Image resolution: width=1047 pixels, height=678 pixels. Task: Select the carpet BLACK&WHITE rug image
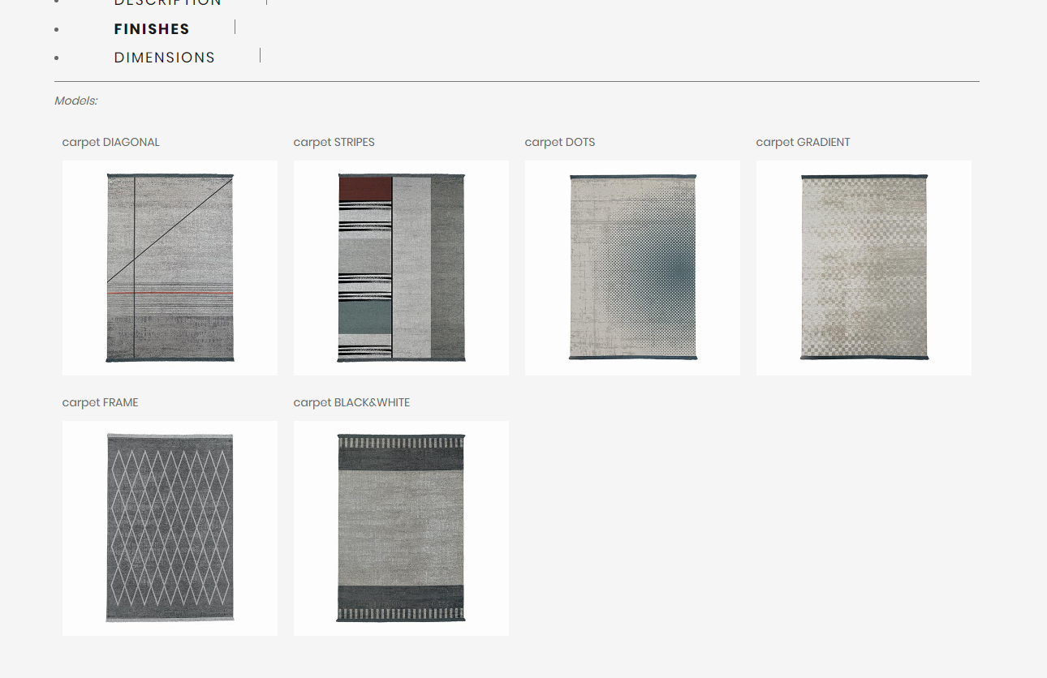401,528
